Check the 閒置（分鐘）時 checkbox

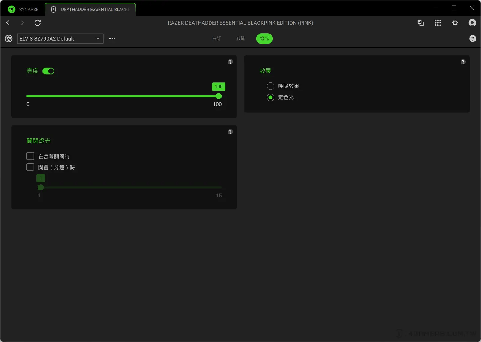[x=30, y=167]
